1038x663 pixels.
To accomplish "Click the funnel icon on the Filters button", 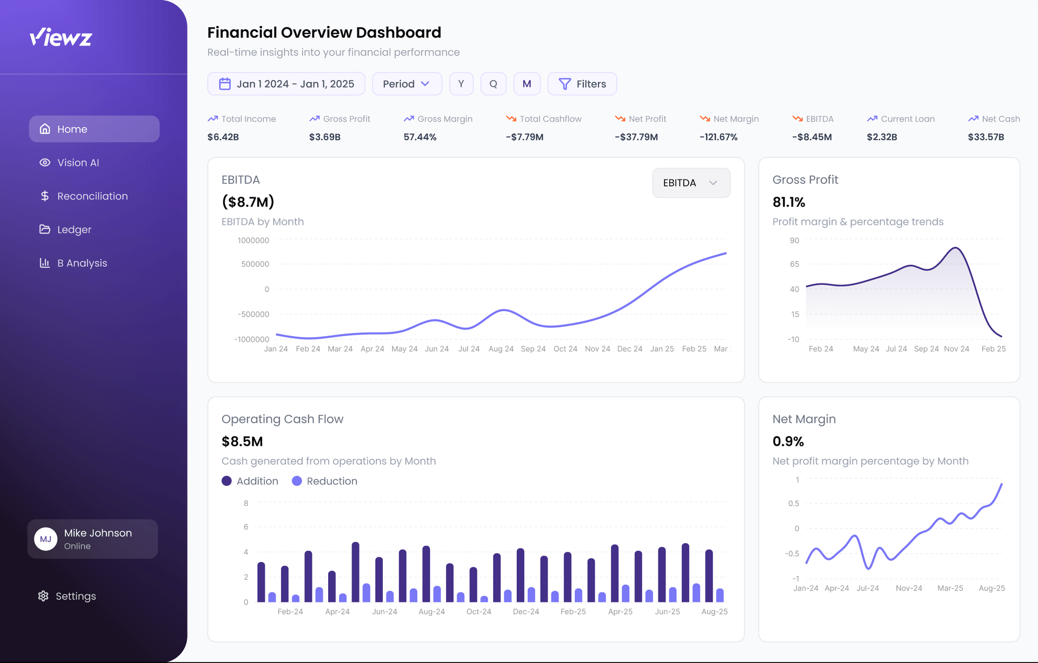I will [x=564, y=84].
